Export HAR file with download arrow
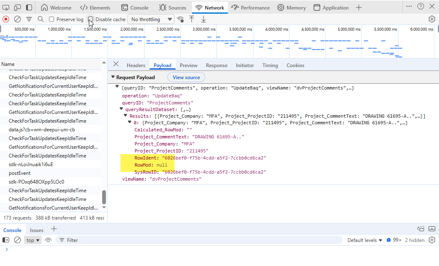 point(204,19)
